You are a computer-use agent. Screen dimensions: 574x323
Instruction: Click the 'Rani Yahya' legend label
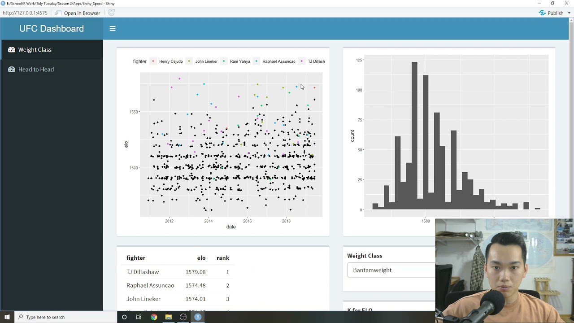point(240,61)
